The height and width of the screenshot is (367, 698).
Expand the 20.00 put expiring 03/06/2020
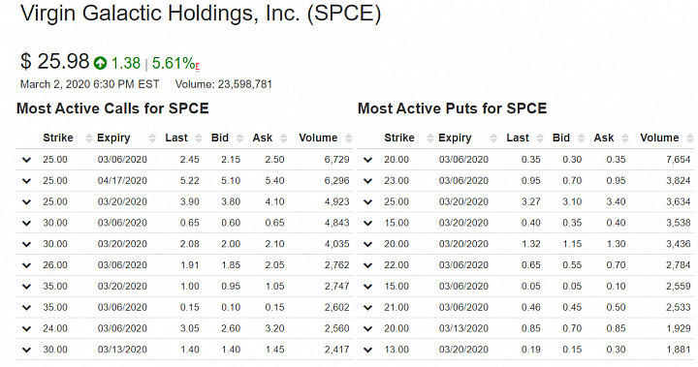pyautogui.click(x=367, y=160)
